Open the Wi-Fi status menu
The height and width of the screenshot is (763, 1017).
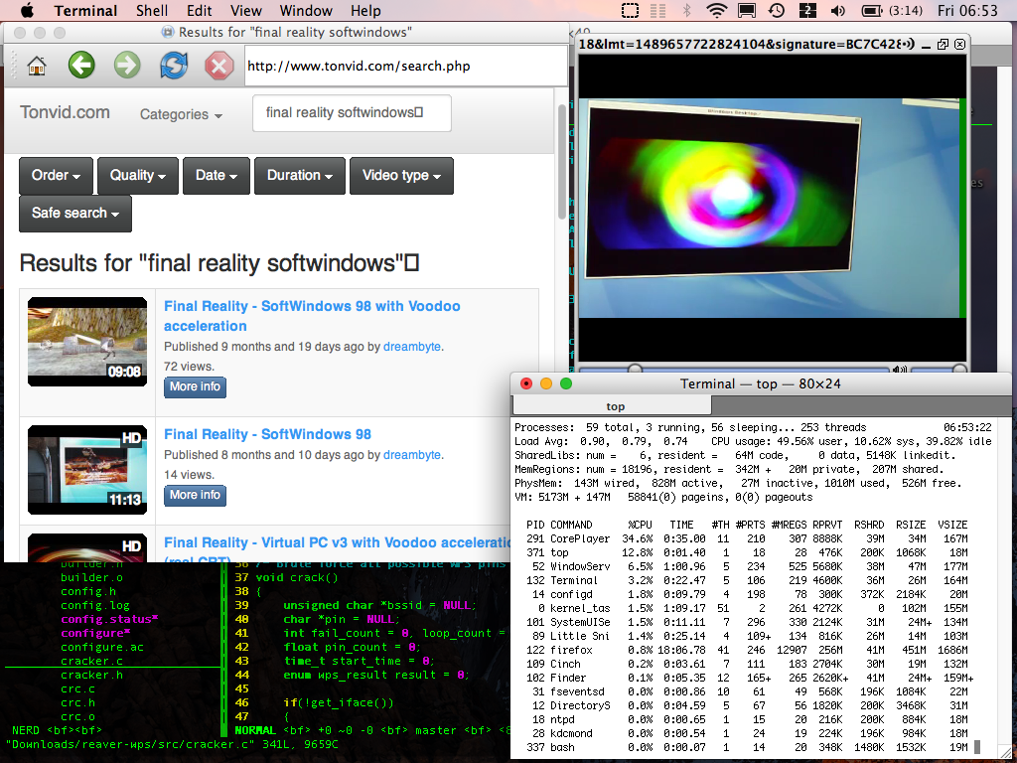717,10
